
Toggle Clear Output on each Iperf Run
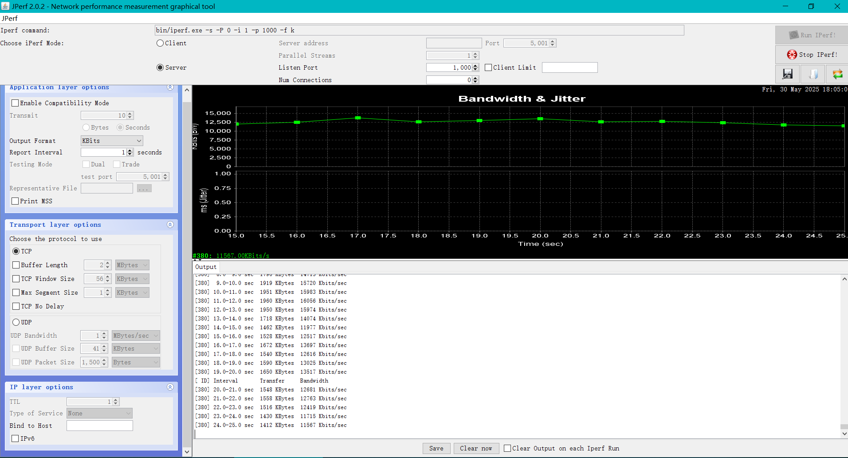pyautogui.click(x=507, y=448)
